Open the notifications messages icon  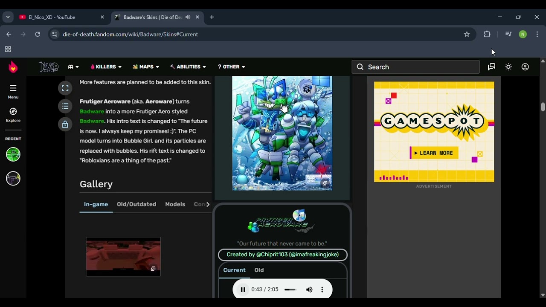tap(492, 67)
